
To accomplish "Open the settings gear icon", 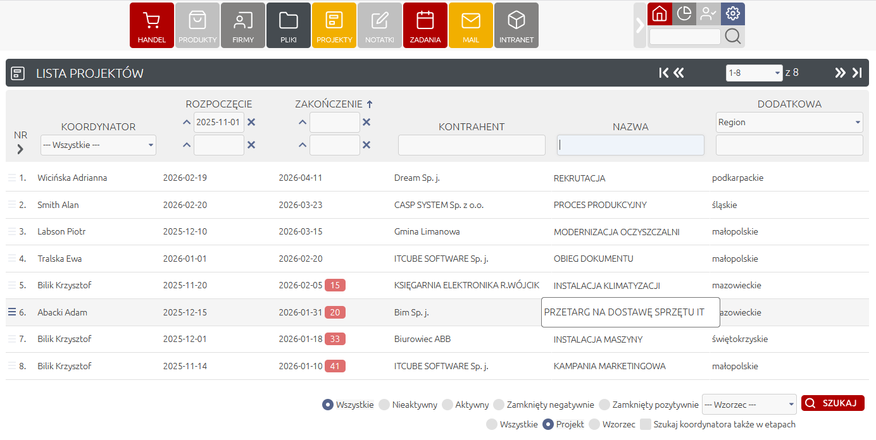I will point(733,14).
